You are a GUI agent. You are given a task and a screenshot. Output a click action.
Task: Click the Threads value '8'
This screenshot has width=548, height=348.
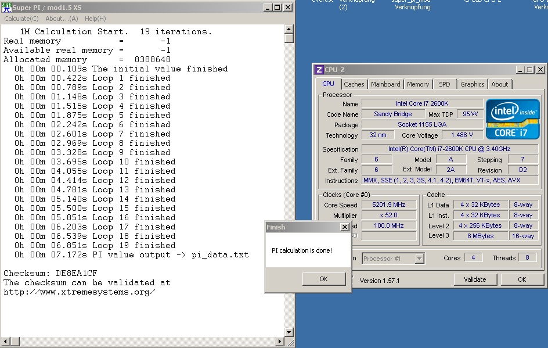pos(527,258)
